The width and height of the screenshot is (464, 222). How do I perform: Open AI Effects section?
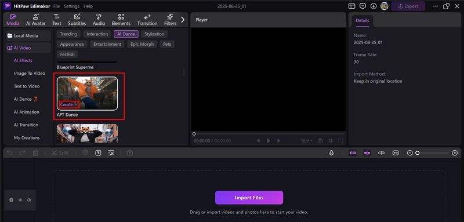tap(23, 60)
